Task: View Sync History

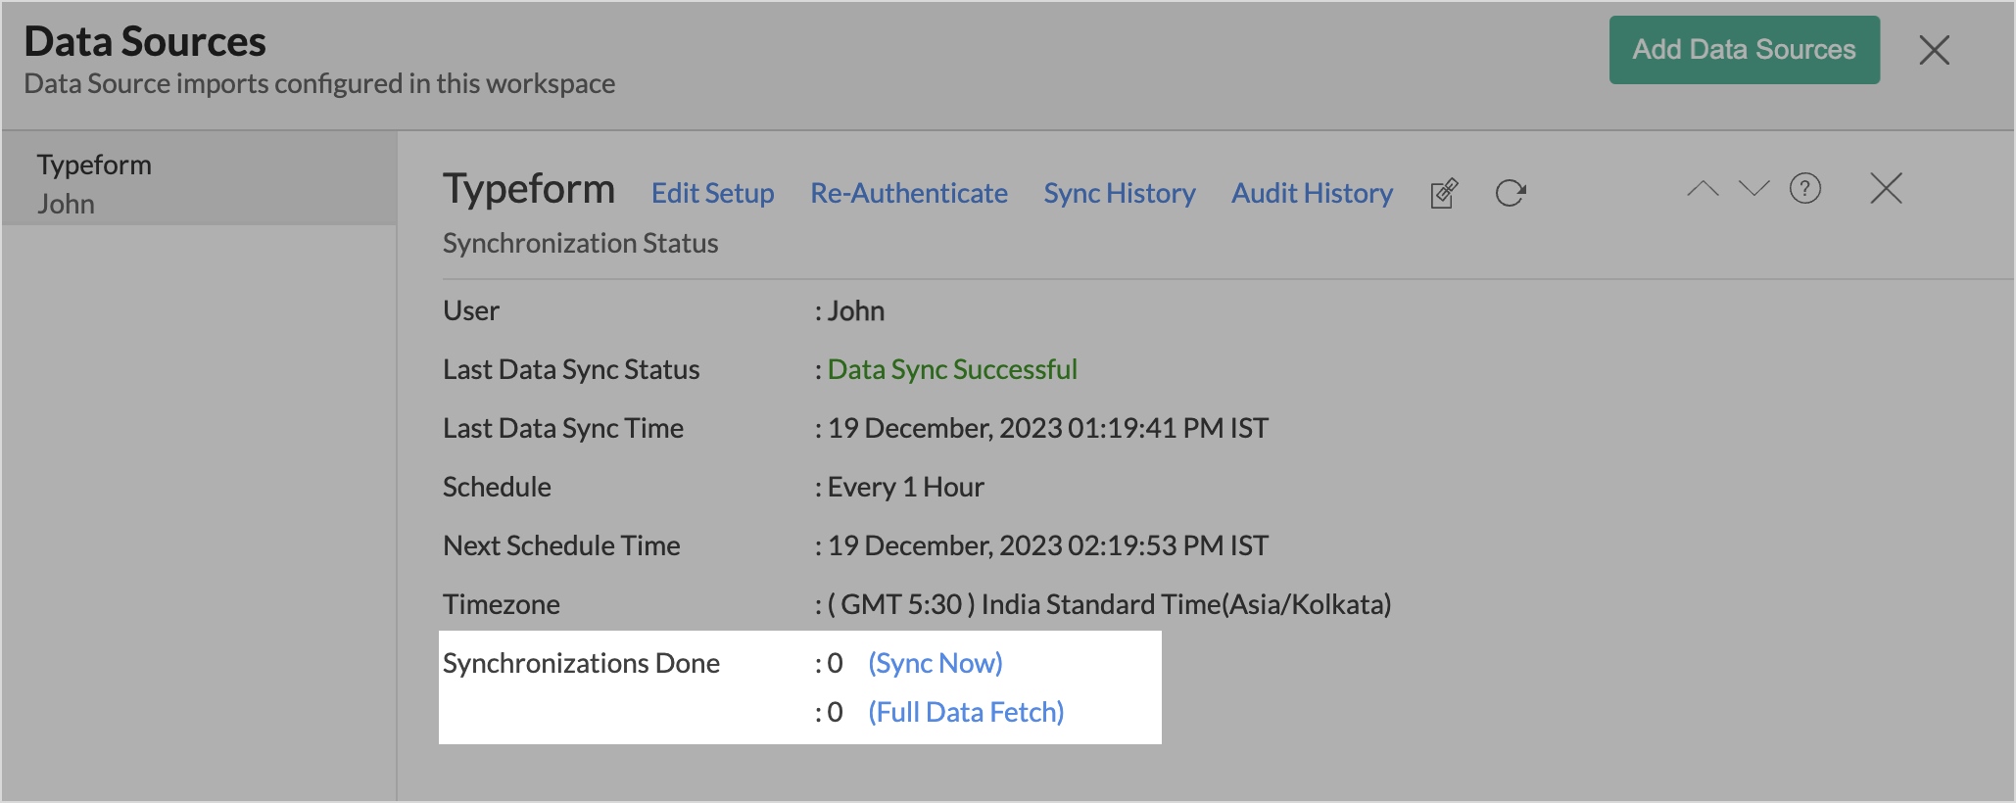Action: pyautogui.click(x=1119, y=194)
